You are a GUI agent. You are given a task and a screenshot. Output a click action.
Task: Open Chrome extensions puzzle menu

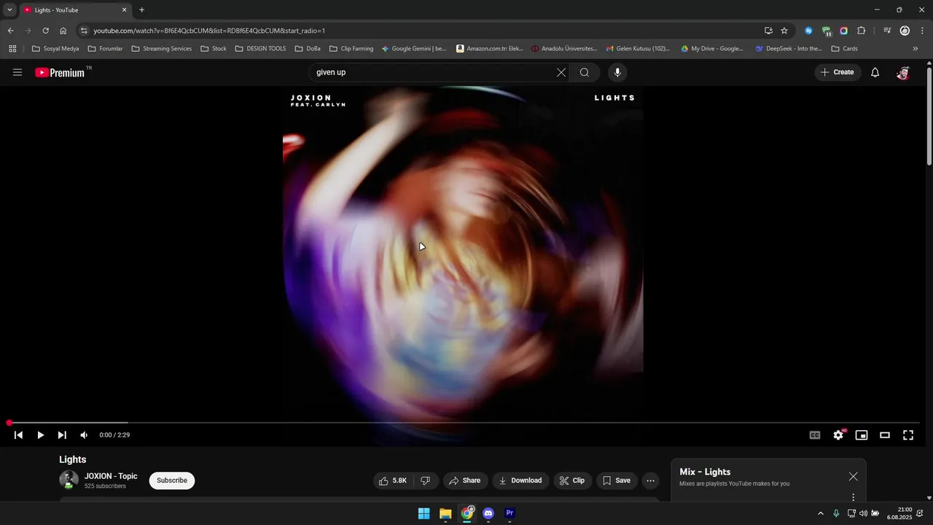point(862,31)
